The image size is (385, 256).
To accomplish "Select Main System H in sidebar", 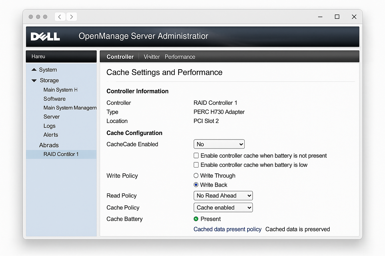I will coord(60,90).
